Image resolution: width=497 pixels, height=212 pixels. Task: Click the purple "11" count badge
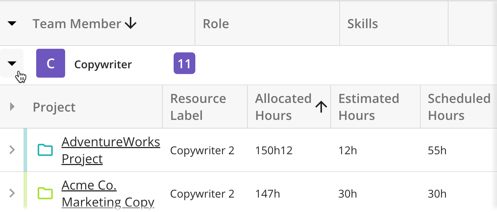pos(184,63)
